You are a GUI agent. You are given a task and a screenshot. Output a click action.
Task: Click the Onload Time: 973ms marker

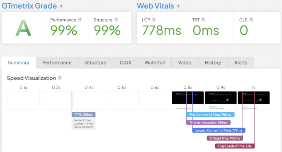[x=225, y=138]
